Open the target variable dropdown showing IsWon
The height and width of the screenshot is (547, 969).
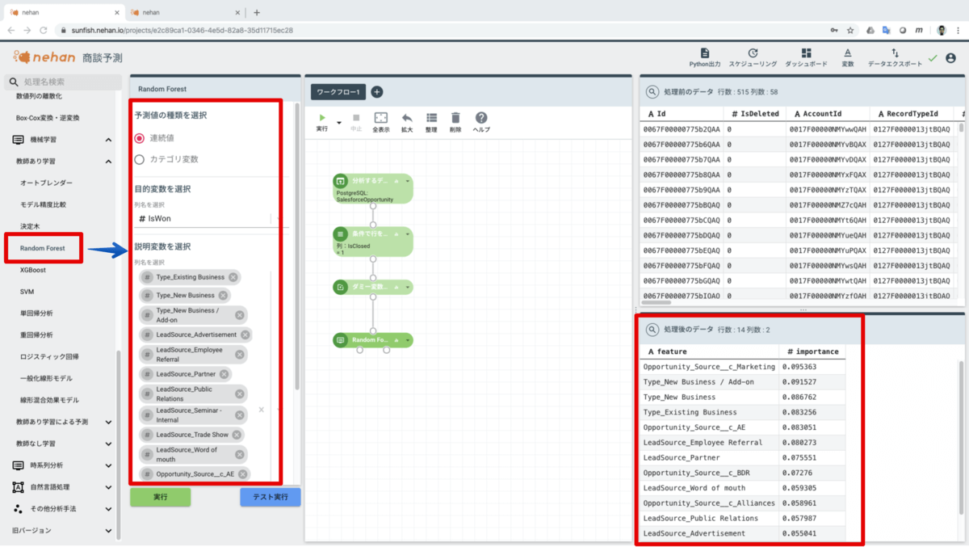pyautogui.click(x=210, y=218)
